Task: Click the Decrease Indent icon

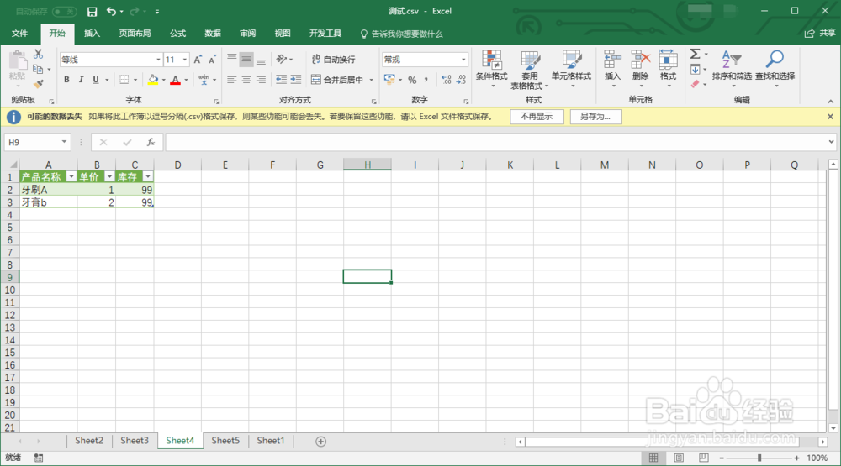Action: click(281, 80)
